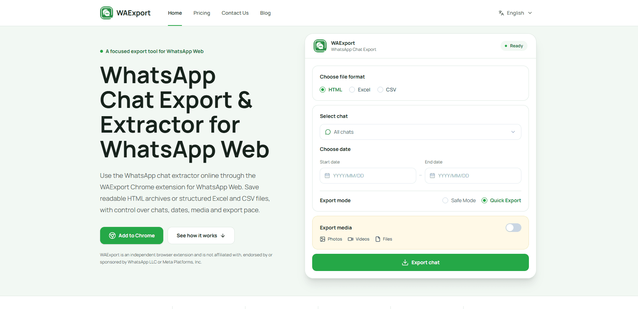The height and width of the screenshot is (309, 638).
Task: Click the WAExport panel logo icon
Action: pos(320,46)
